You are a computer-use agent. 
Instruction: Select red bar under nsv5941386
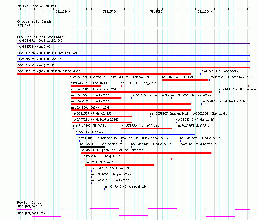point(131,110)
